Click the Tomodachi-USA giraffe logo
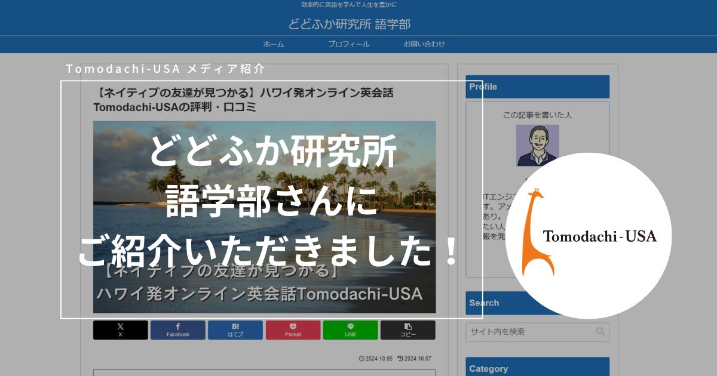 pyautogui.click(x=589, y=235)
